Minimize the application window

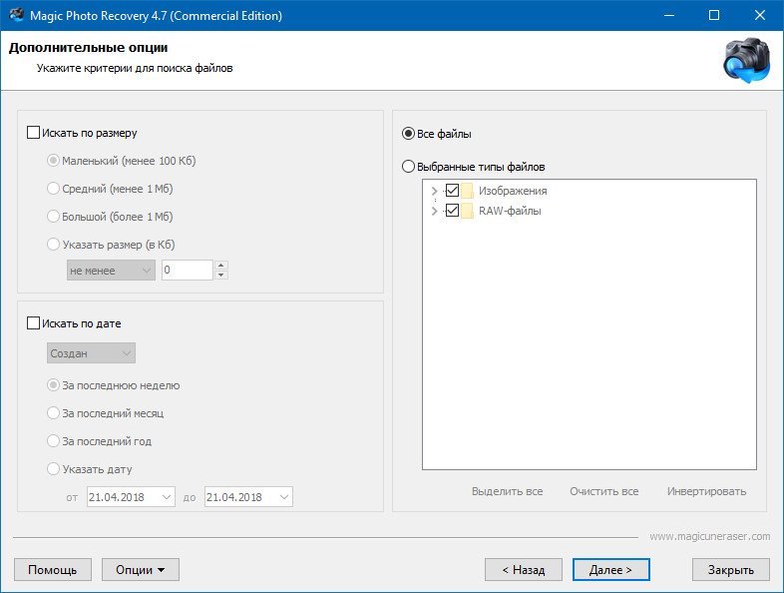point(669,15)
